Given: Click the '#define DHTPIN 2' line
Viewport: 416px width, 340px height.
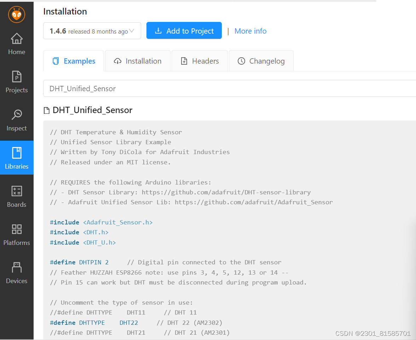Looking at the screenshot, I should coord(79,262).
